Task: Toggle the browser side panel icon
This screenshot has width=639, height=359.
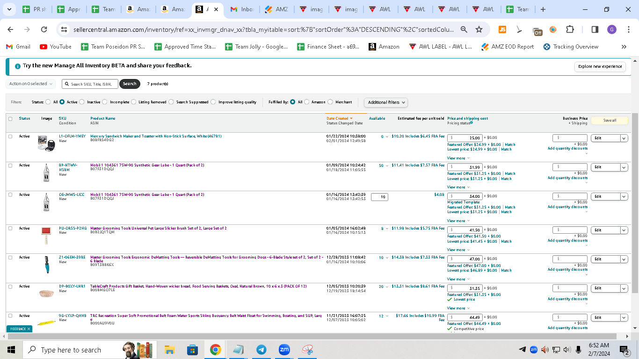Action: 595,29
